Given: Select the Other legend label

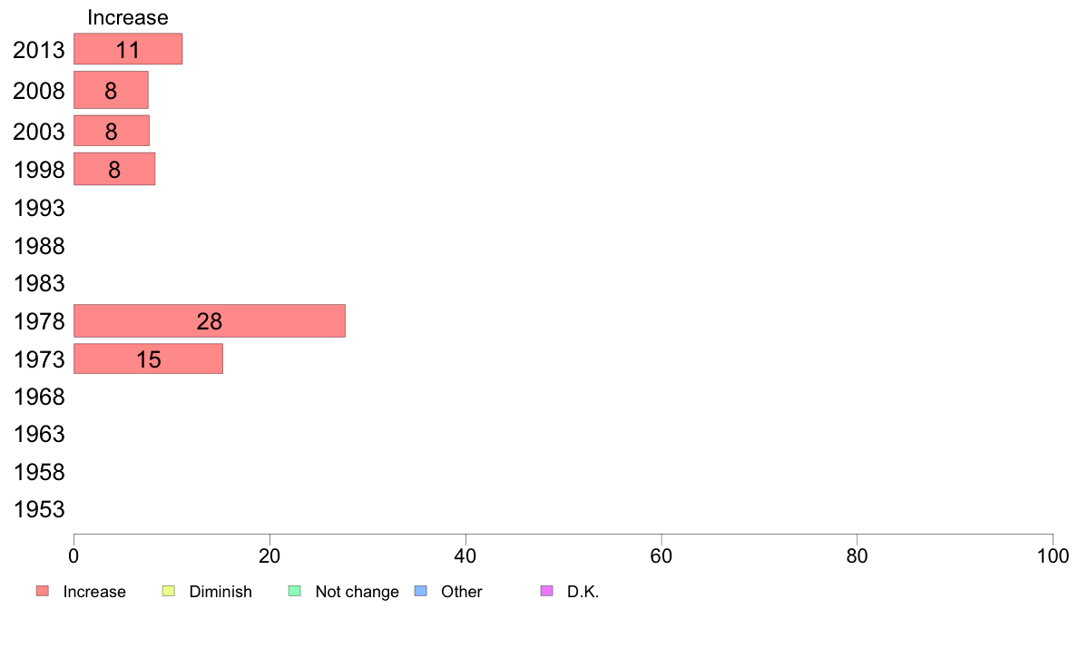Looking at the screenshot, I should coord(461,592).
